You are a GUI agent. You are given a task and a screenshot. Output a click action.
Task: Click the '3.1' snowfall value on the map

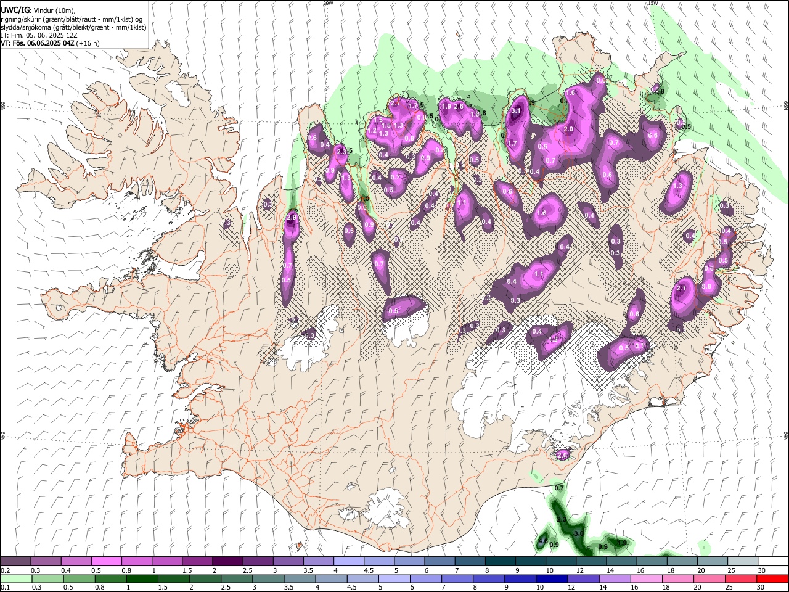(517, 111)
